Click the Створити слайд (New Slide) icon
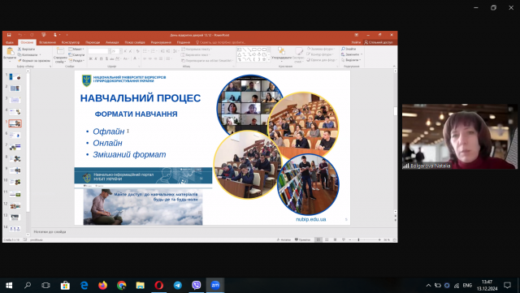This screenshot has width=520, height=293. [x=60, y=51]
